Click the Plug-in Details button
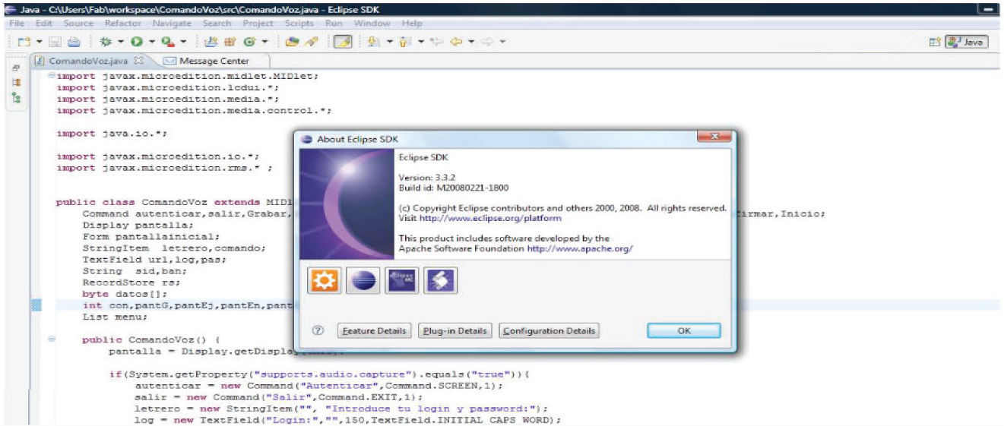 [x=454, y=331]
